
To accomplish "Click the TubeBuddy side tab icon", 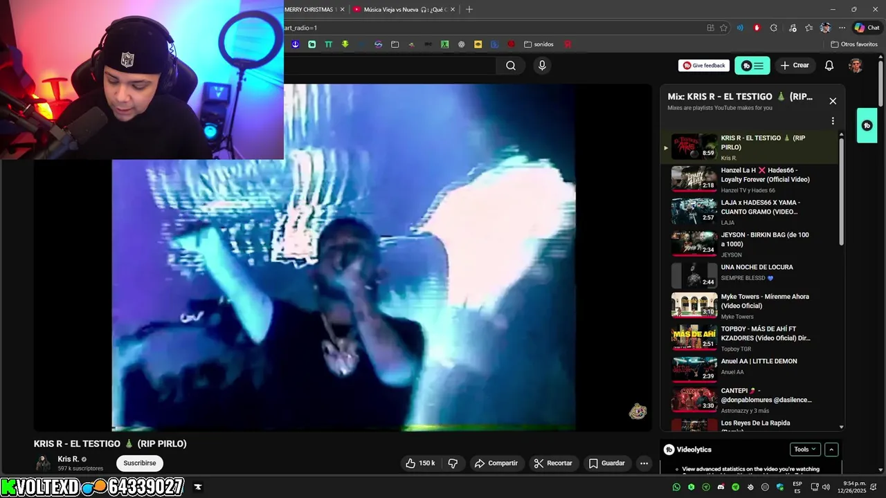I will pos(867,126).
